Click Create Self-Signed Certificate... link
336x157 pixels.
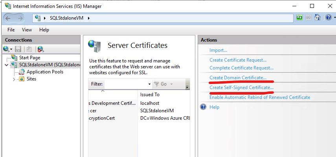point(241,88)
